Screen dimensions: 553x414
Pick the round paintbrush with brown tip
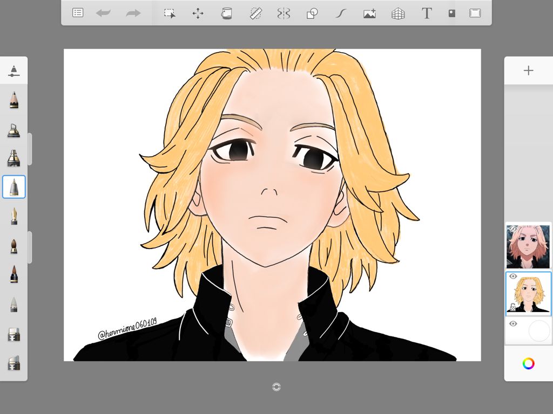[14, 246]
